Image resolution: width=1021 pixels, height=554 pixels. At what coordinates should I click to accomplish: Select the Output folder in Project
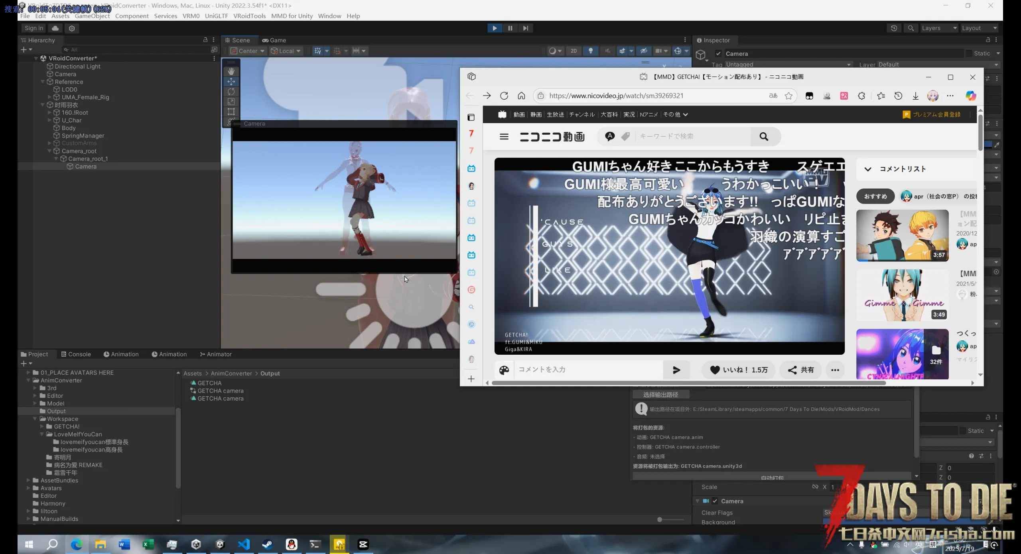[x=56, y=411]
